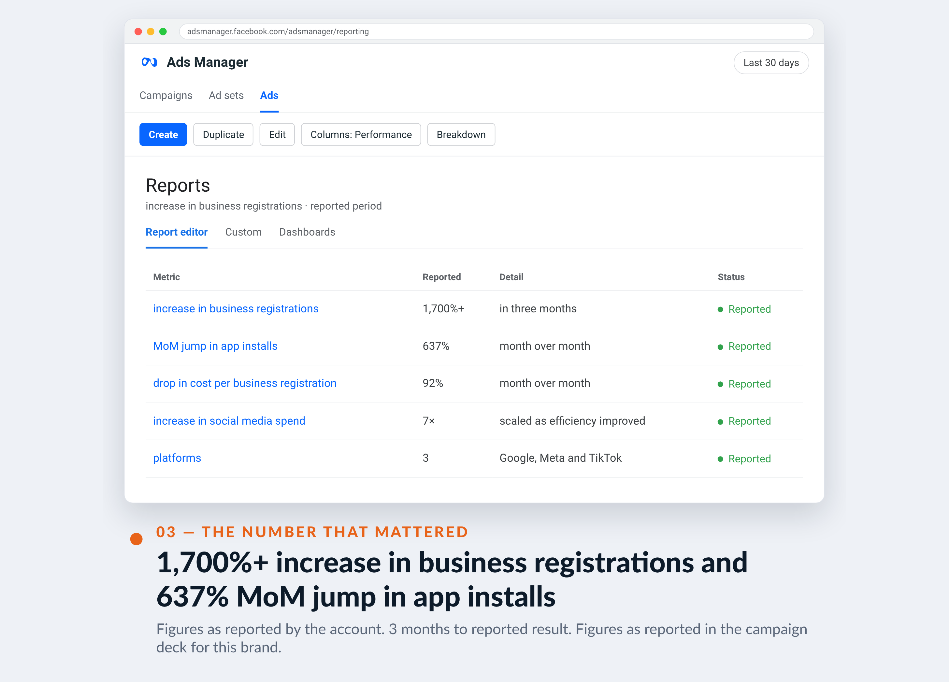Open the increase in social media spend link
The width and height of the screenshot is (949, 682).
point(229,421)
